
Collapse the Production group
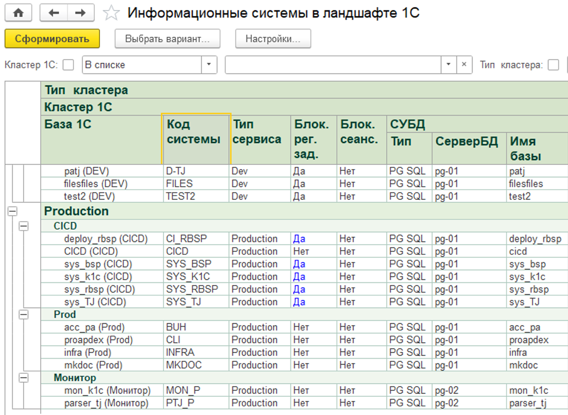click(x=12, y=211)
